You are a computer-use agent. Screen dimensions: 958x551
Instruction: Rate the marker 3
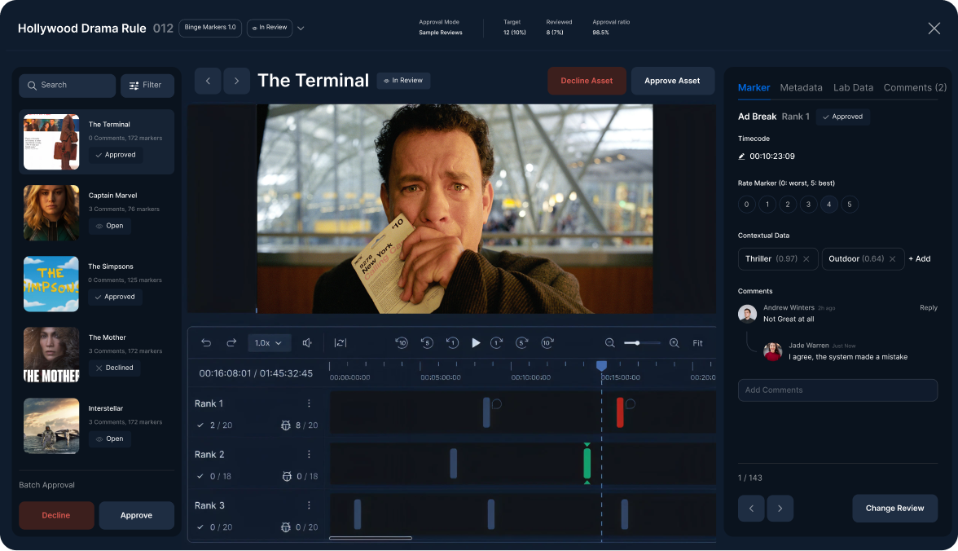tap(808, 205)
